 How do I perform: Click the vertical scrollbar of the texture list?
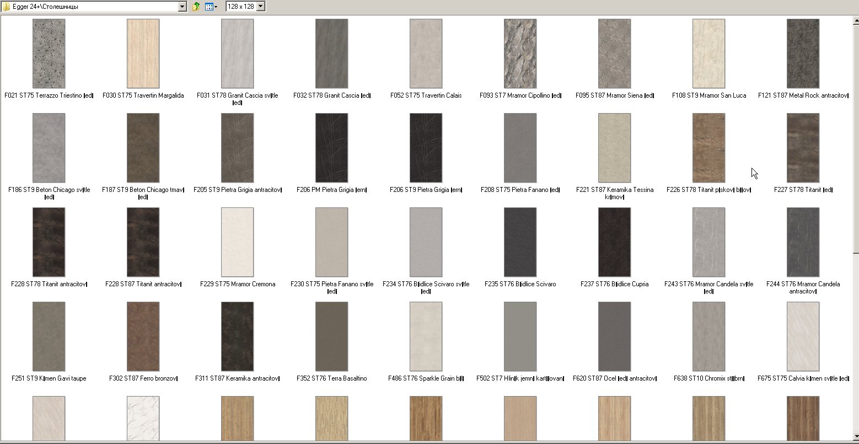click(855, 228)
